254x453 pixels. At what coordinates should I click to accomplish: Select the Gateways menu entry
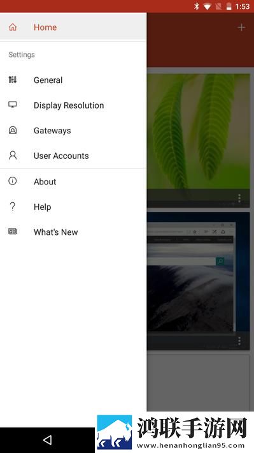pyautogui.click(x=73, y=131)
